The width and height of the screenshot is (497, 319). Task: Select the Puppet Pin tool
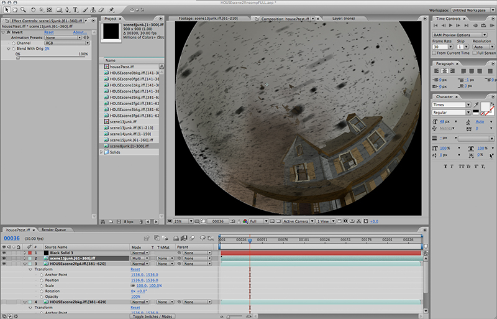[111, 10]
